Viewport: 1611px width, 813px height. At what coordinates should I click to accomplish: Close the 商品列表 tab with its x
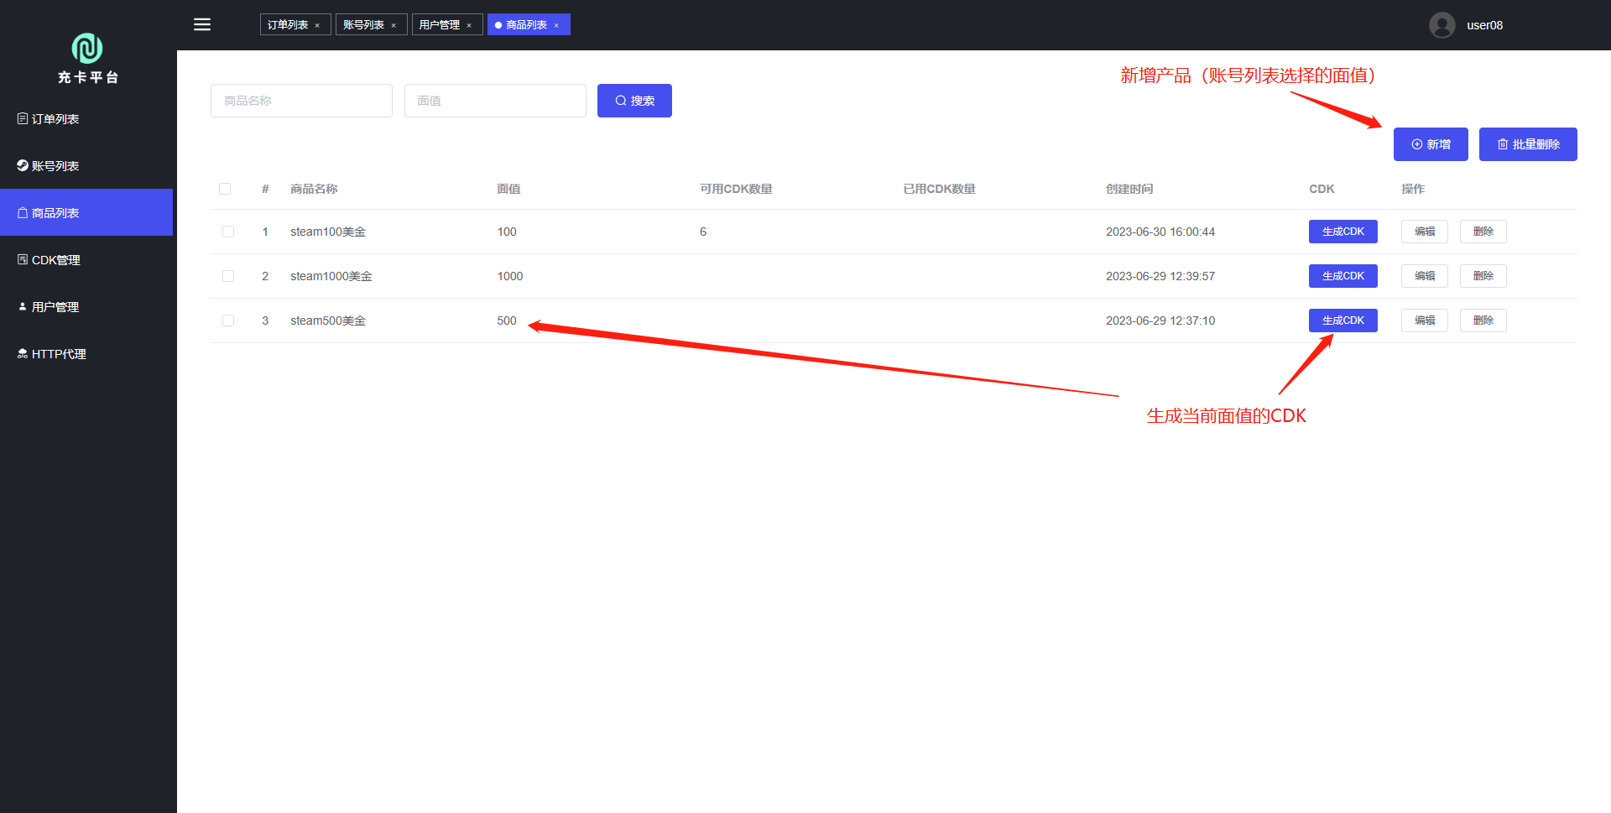point(556,25)
